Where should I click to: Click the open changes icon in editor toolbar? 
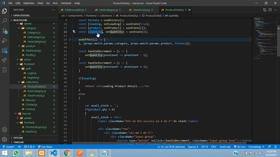coord(265,10)
